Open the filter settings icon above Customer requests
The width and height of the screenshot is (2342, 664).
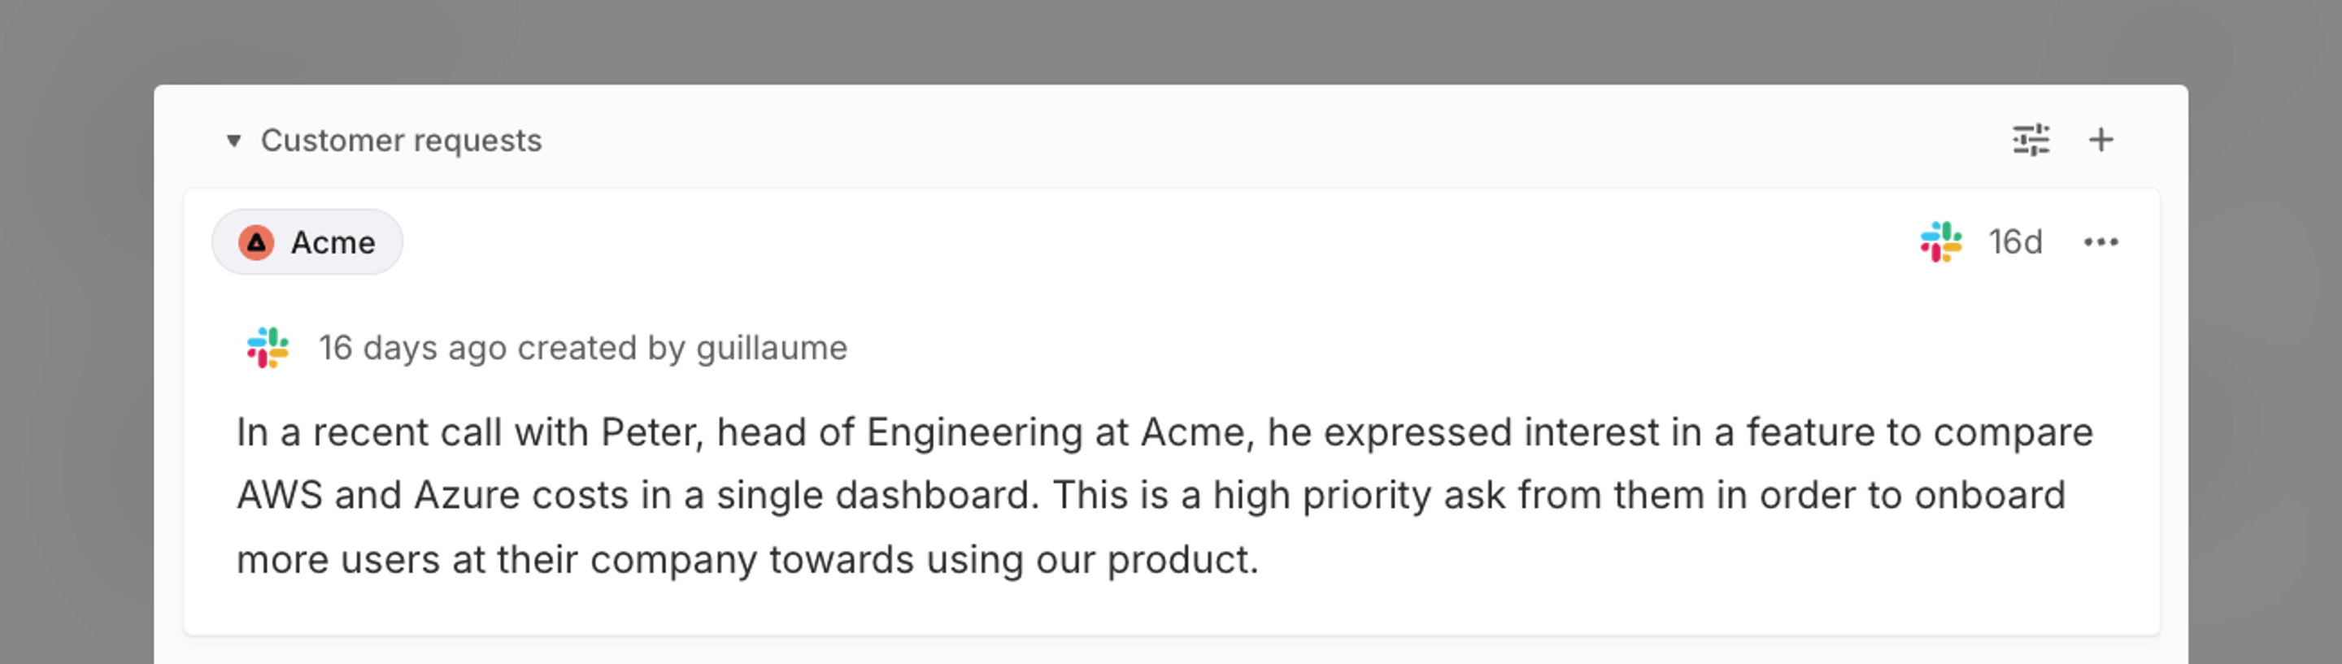2031,140
